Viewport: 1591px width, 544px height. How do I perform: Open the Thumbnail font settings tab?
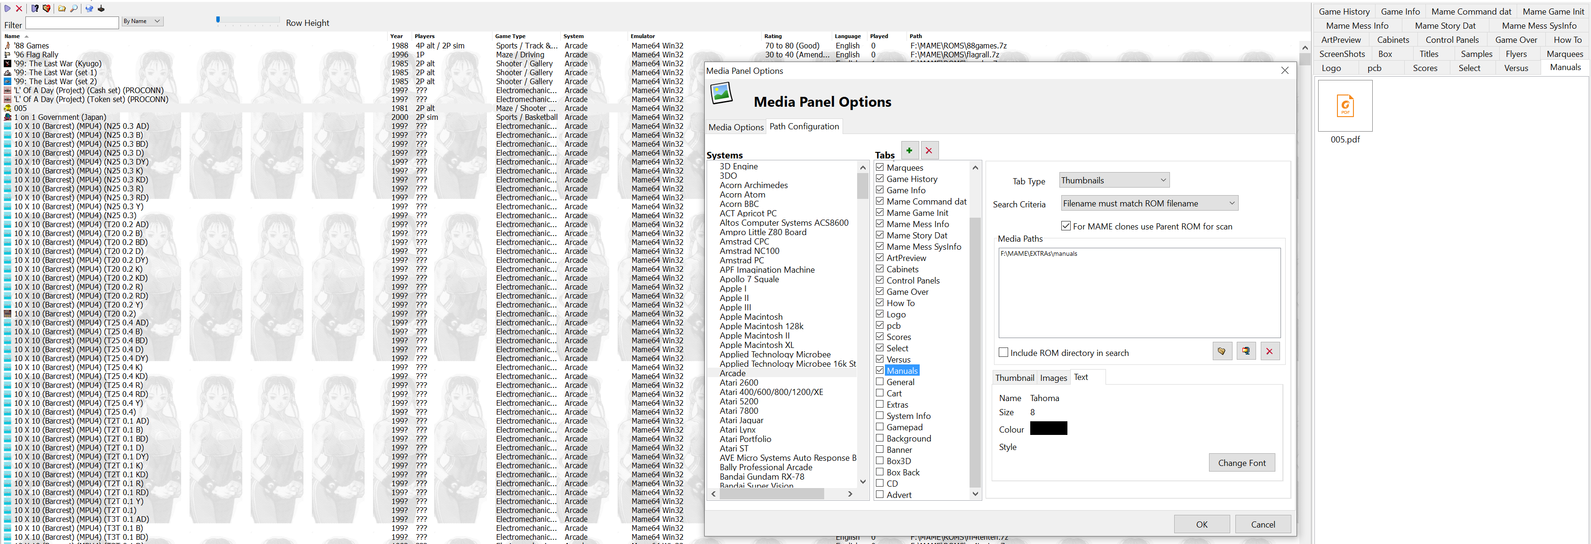click(x=1014, y=377)
